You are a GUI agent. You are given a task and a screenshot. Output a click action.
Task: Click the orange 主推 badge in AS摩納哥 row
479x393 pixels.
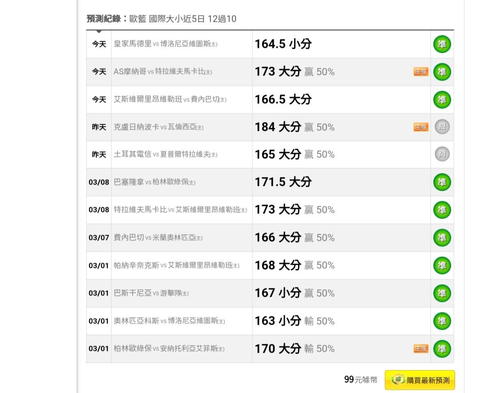tap(421, 72)
